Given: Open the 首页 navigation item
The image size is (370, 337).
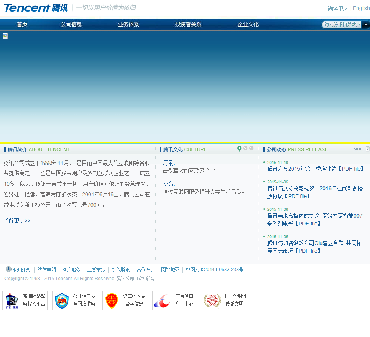Looking at the screenshot, I should (x=22, y=24).
